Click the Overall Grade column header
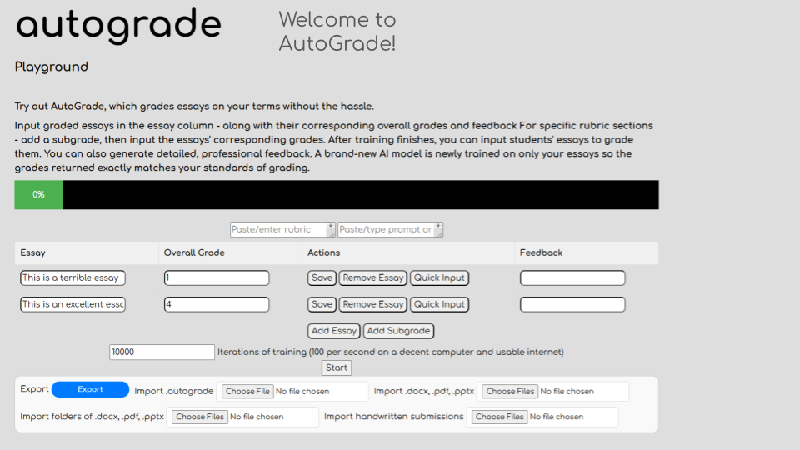 tap(230, 253)
